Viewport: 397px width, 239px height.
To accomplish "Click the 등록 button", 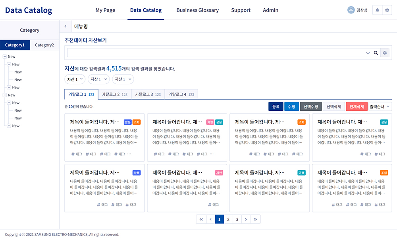I will [276, 106].
